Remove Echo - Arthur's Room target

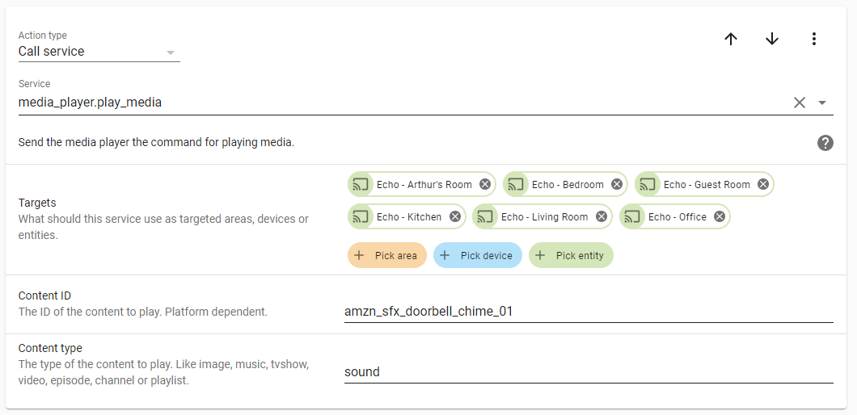[x=485, y=184]
